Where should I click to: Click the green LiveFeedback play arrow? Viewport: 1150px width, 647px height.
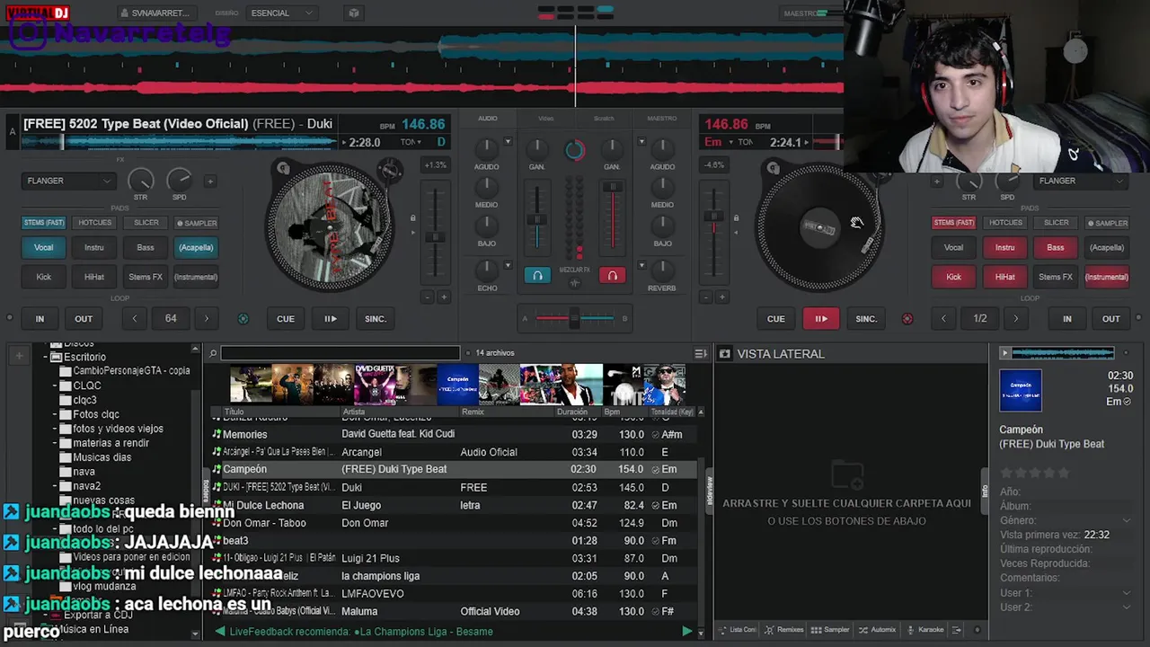(687, 632)
